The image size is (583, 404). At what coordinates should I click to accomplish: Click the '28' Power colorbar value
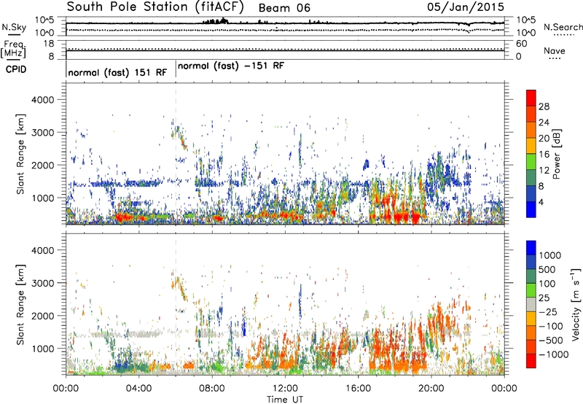544,106
